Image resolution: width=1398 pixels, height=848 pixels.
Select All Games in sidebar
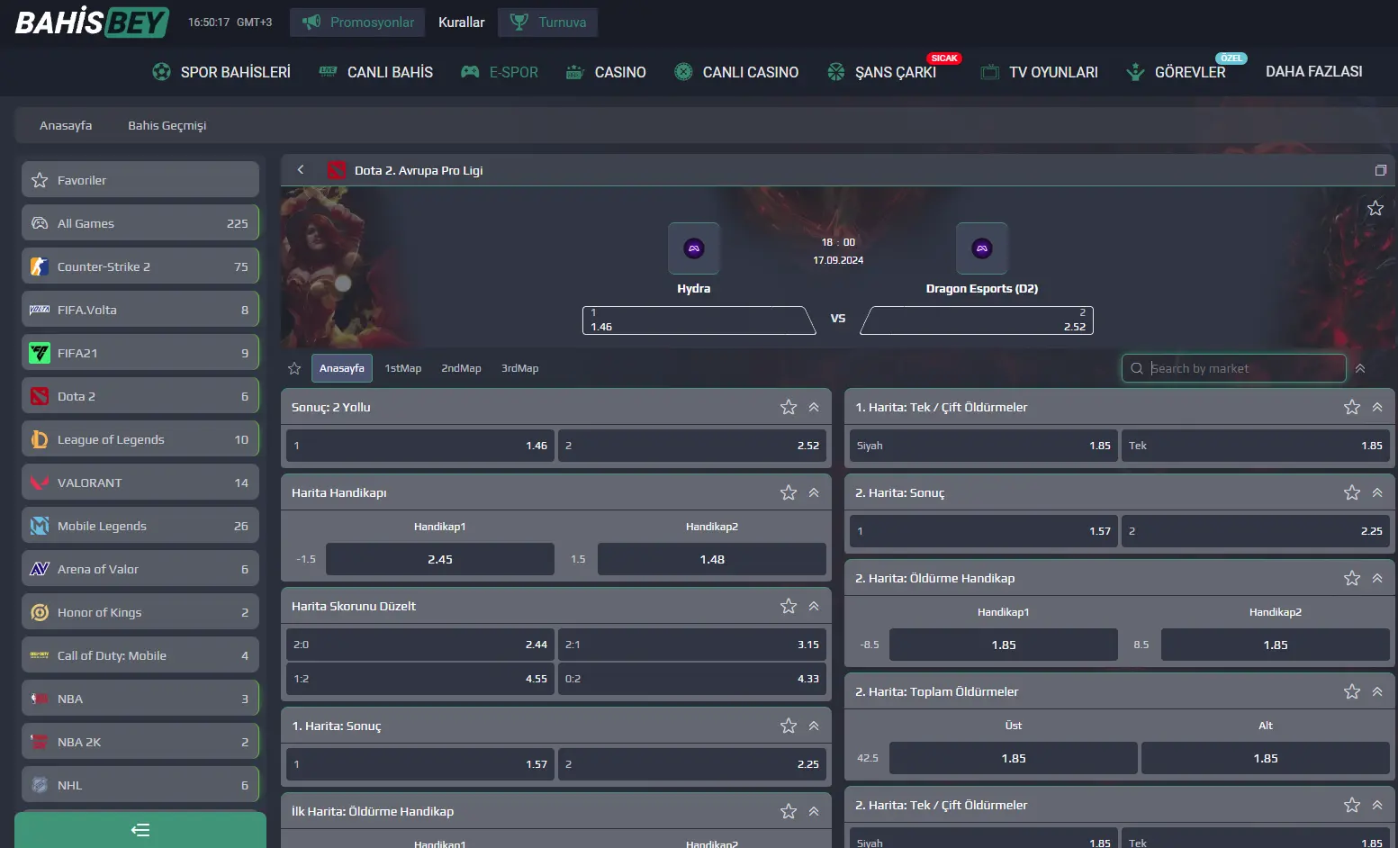pyautogui.click(x=140, y=223)
